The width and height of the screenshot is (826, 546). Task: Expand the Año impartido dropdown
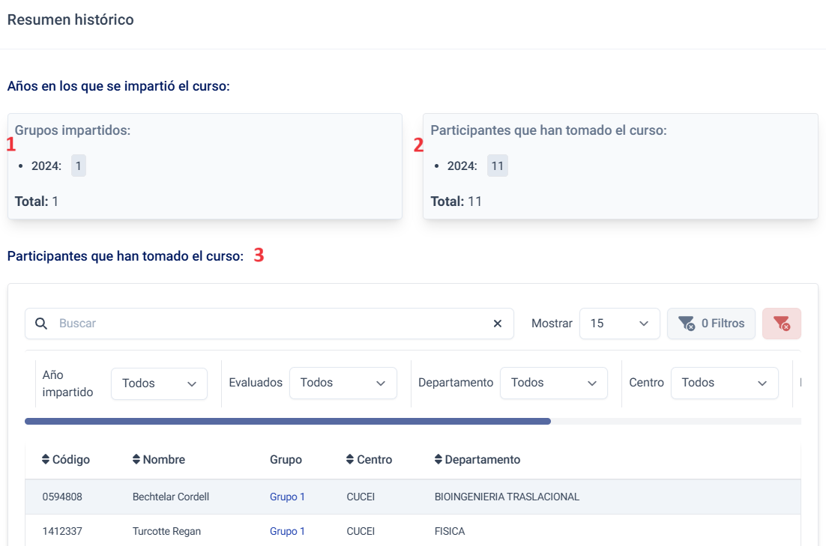click(x=159, y=383)
